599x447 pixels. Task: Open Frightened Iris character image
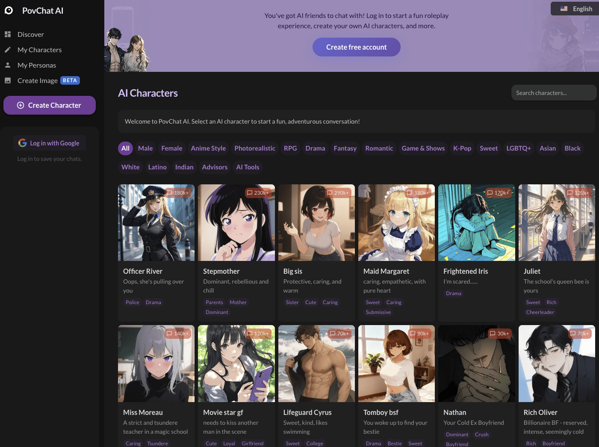477,223
